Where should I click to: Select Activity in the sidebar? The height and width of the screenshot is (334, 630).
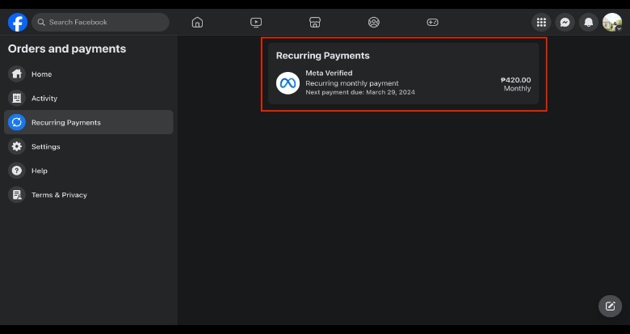pyautogui.click(x=44, y=99)
